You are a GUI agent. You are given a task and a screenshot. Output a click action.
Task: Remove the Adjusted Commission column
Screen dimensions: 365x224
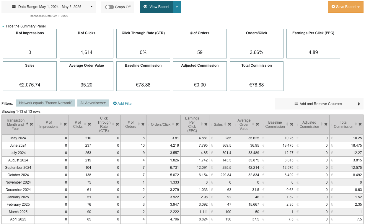point(326,124)
